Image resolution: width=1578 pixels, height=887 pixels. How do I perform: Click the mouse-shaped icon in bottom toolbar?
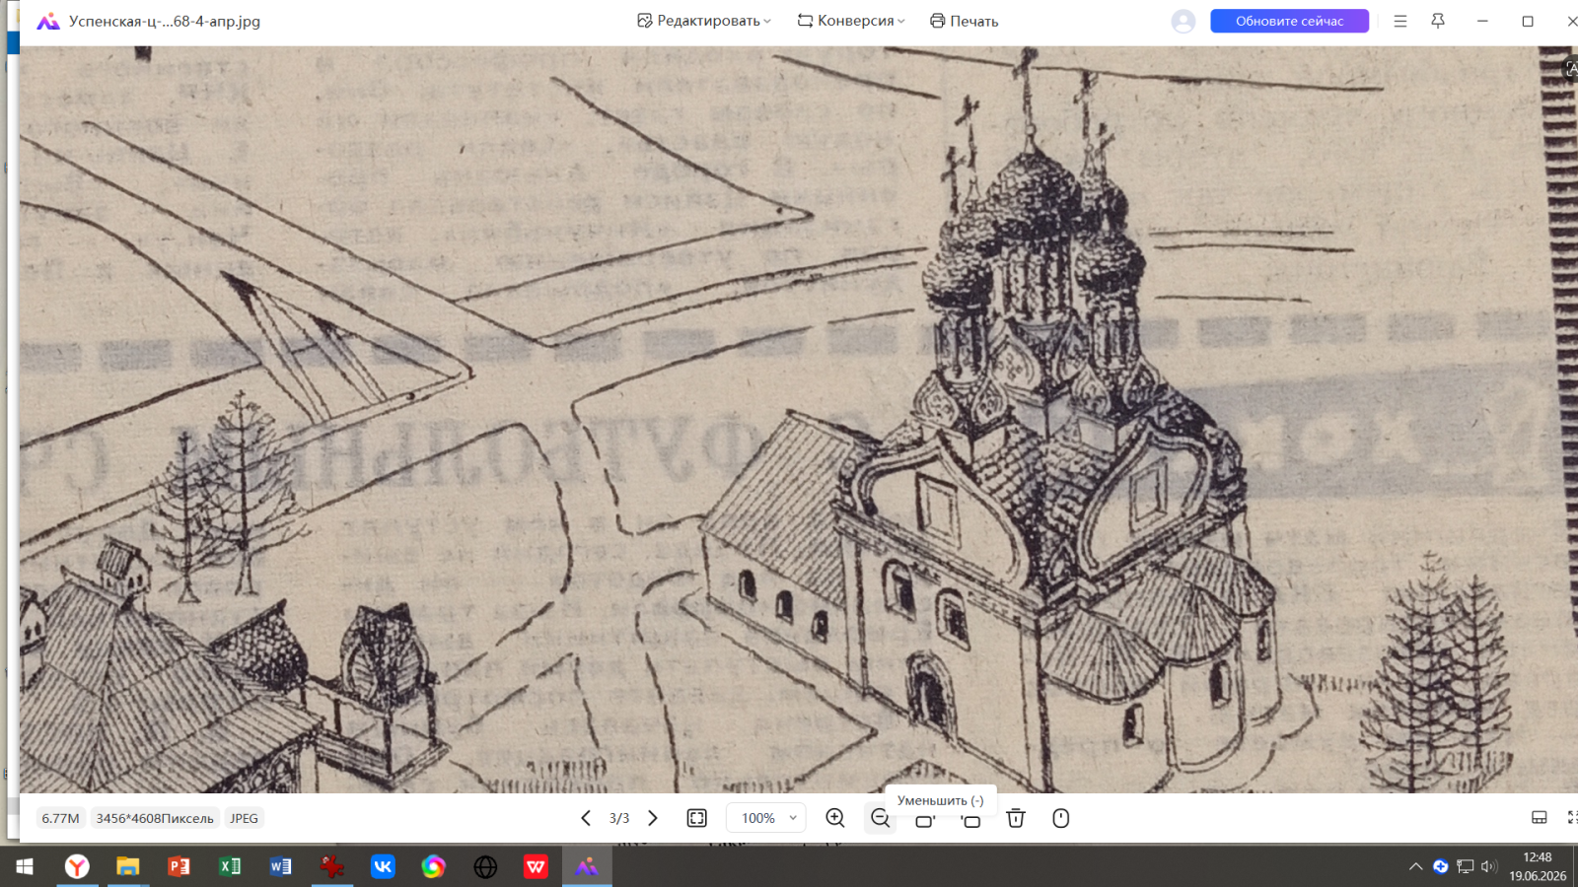[1061, 818]
